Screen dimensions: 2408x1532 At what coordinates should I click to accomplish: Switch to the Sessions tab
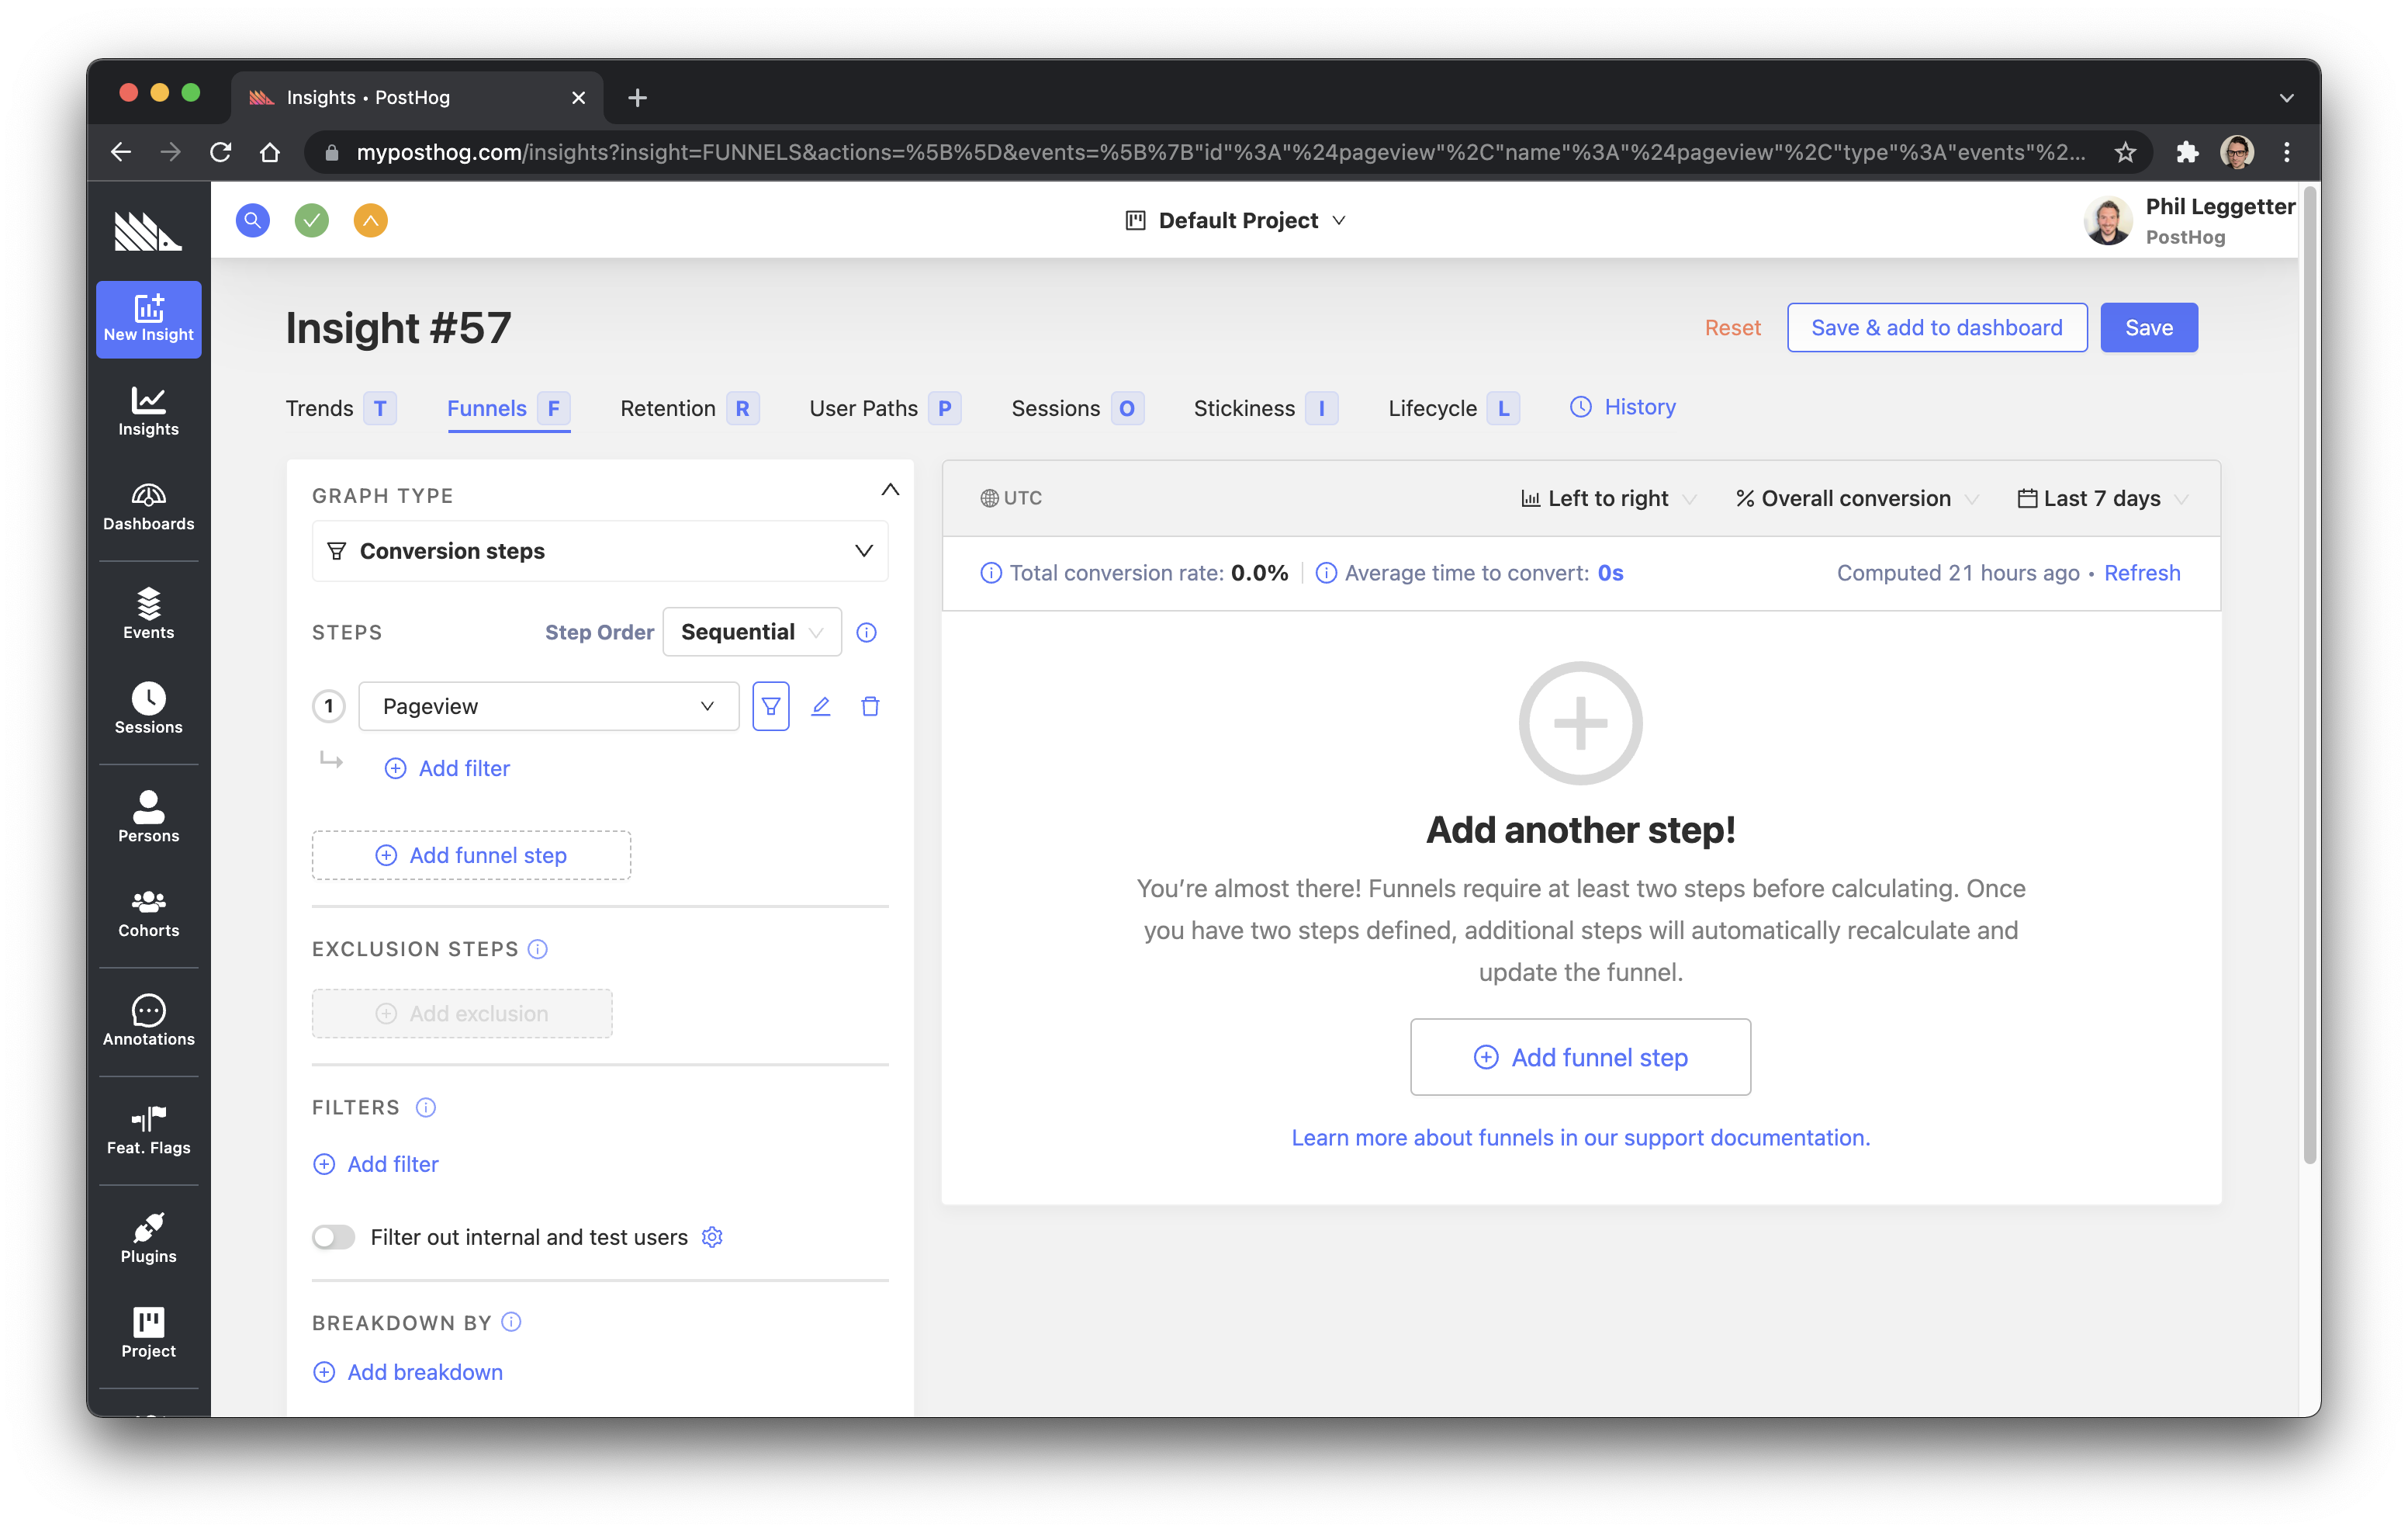[x=1077, y=408]
